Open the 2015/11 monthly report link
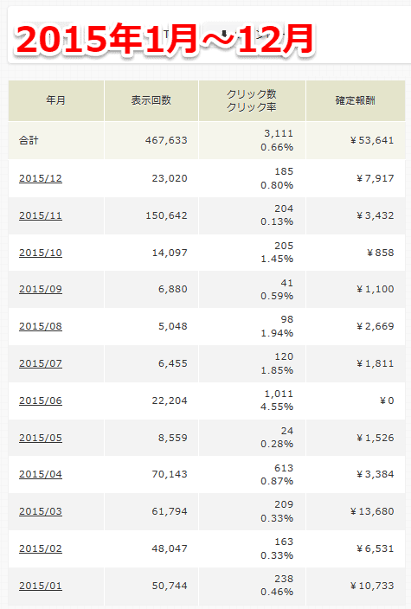Image resolution: width=411 pixels, height=609 pixels. pyautogui.click(x=41, y=215)
